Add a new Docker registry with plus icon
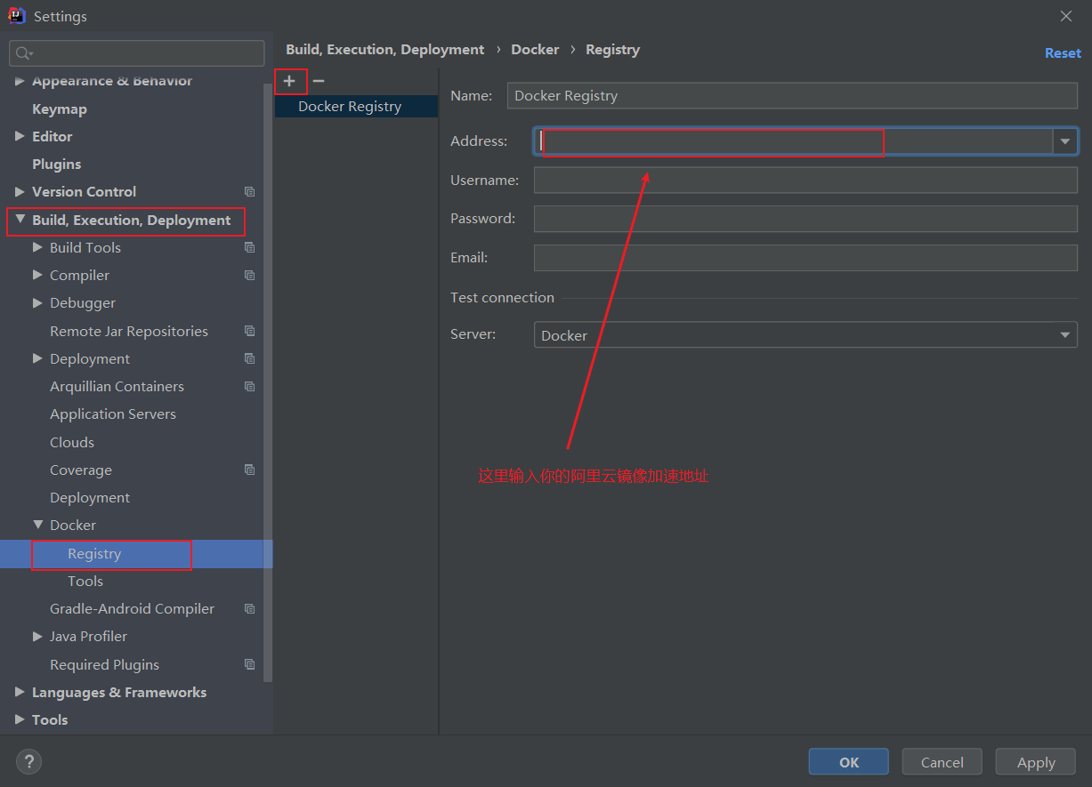The width and height of the screenshot is (1092, 787). click(289, 81)
